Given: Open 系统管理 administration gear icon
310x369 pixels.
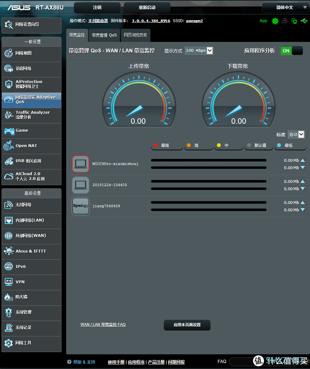Looking at the screenshot, I should 9,313.
